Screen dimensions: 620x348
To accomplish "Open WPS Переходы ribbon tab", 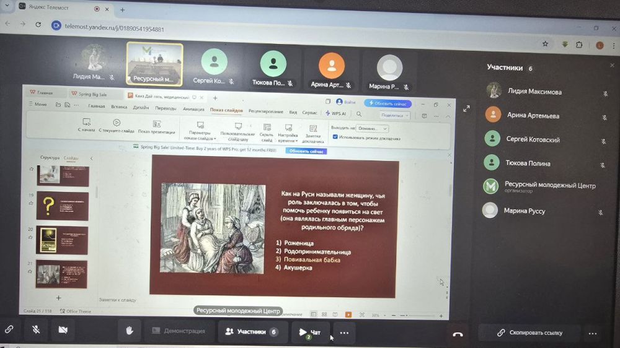I will coord(166,108).
